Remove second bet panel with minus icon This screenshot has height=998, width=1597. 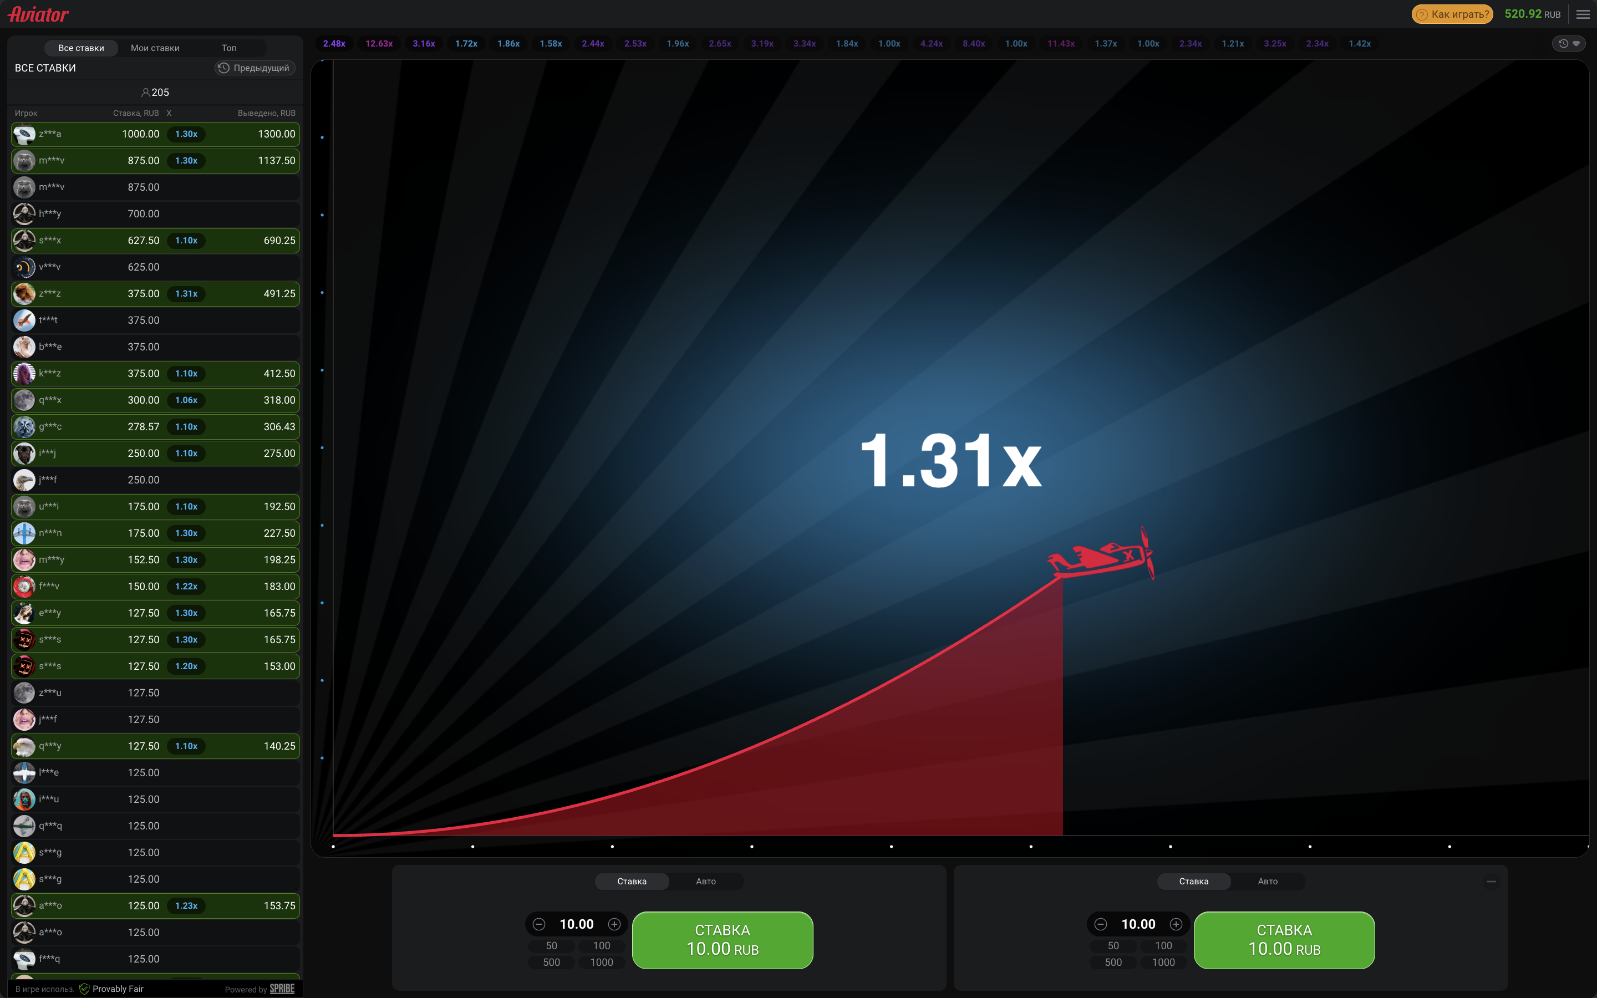click(x=1492, y=881)
